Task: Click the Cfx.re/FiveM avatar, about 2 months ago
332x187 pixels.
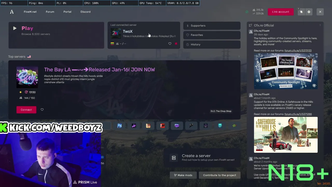Action: [x=251, y=159]
